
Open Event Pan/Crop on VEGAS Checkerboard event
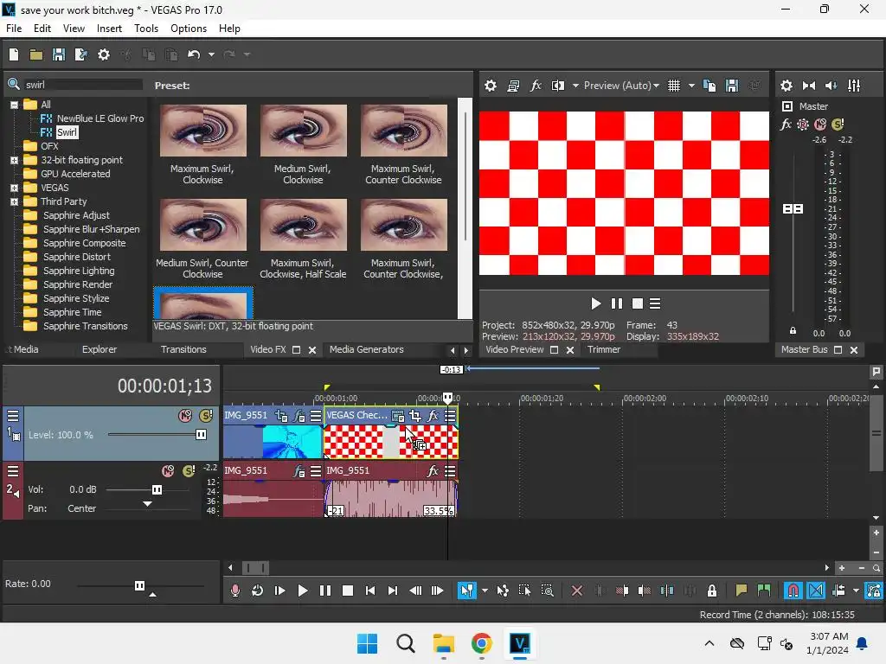(415, 416)
